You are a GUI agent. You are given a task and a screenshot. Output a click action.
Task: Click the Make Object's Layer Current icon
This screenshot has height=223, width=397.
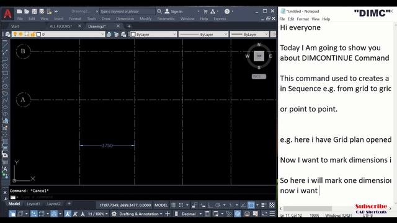click(x=109, y=34)
